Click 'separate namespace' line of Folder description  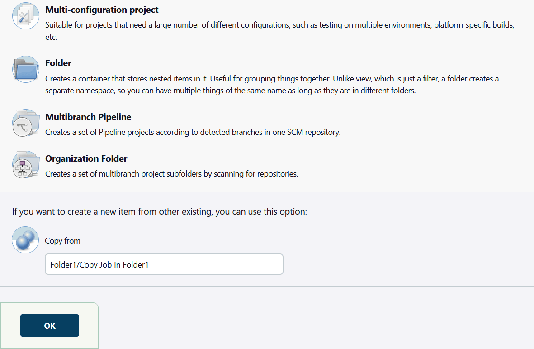pos(230,91)
